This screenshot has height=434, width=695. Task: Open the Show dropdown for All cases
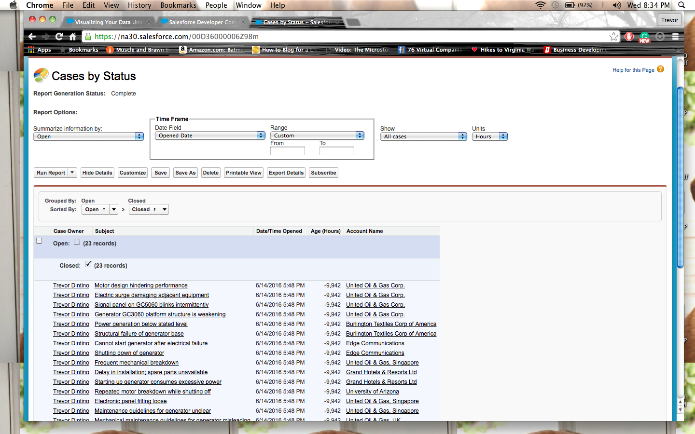tap(424, 136)
